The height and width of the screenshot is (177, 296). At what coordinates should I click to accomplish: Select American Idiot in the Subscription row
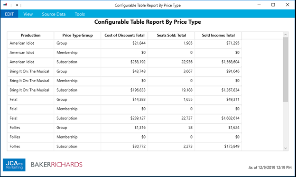(x=22, y=62)
